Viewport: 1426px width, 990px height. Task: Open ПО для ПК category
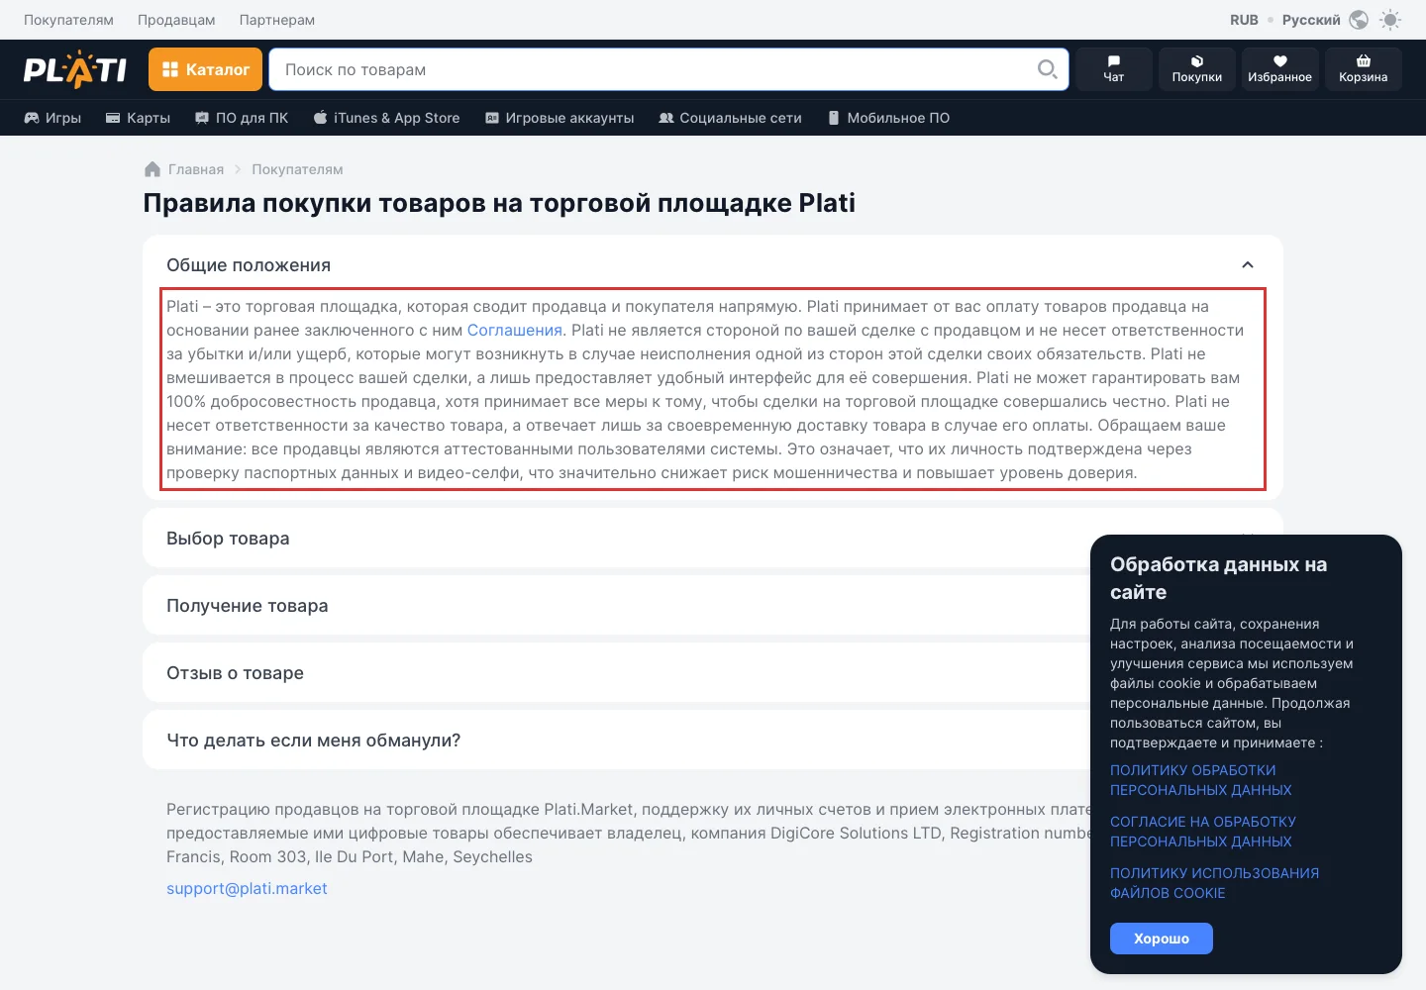[x=242, y=118]
